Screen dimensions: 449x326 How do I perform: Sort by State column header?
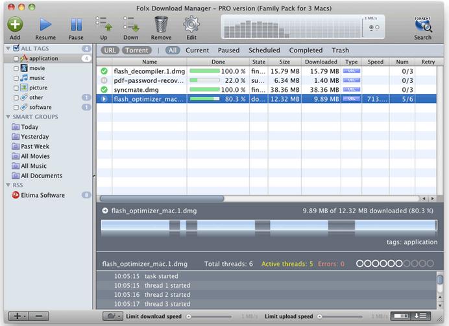tap(259, 62)
